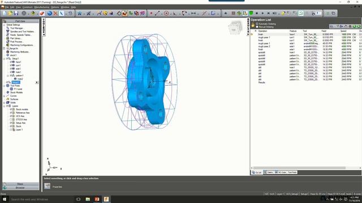
Task: Open FeatureCAM from the taskbar
Action: click(x=106, y=199)
